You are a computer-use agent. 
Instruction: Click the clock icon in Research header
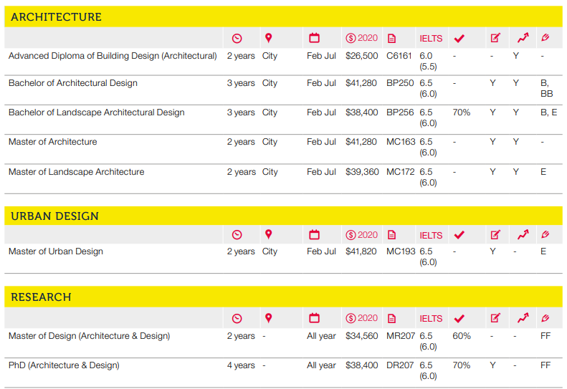click(x=237, y=318)
